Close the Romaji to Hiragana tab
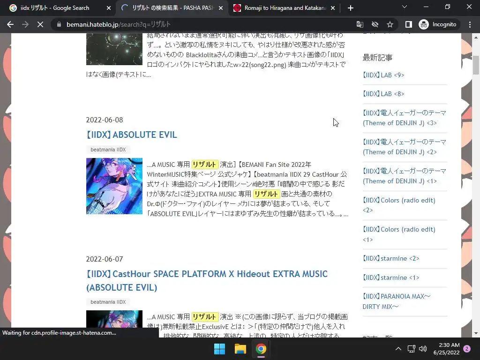 333,8
